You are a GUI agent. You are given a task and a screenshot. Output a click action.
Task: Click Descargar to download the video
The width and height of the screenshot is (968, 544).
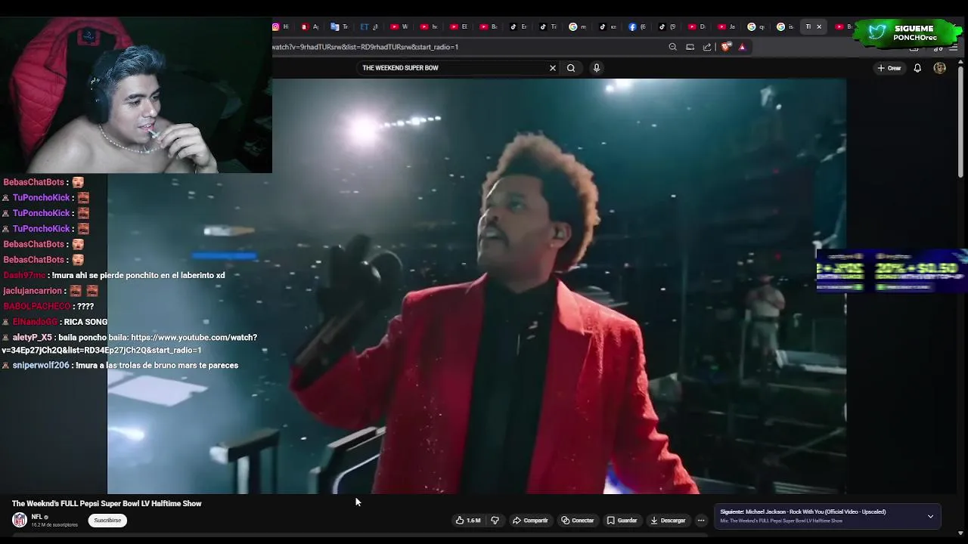[x=668, y=521]
